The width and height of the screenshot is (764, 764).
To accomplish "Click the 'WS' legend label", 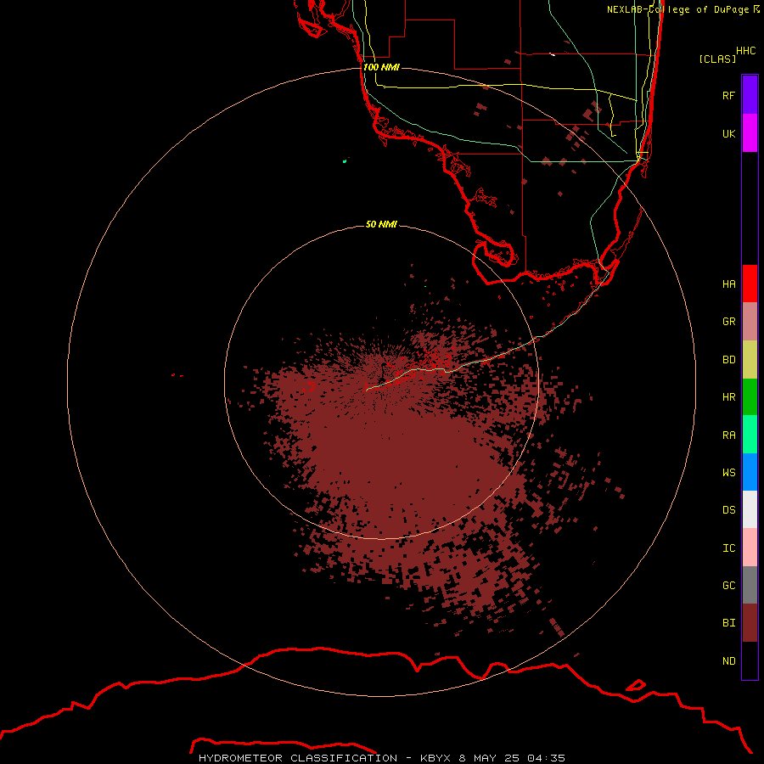I will coord(729,472).
